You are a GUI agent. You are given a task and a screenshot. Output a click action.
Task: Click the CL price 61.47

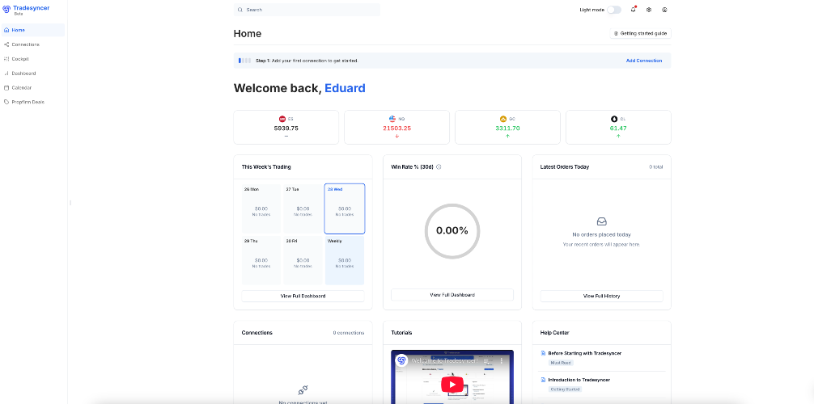coord(618,128)
